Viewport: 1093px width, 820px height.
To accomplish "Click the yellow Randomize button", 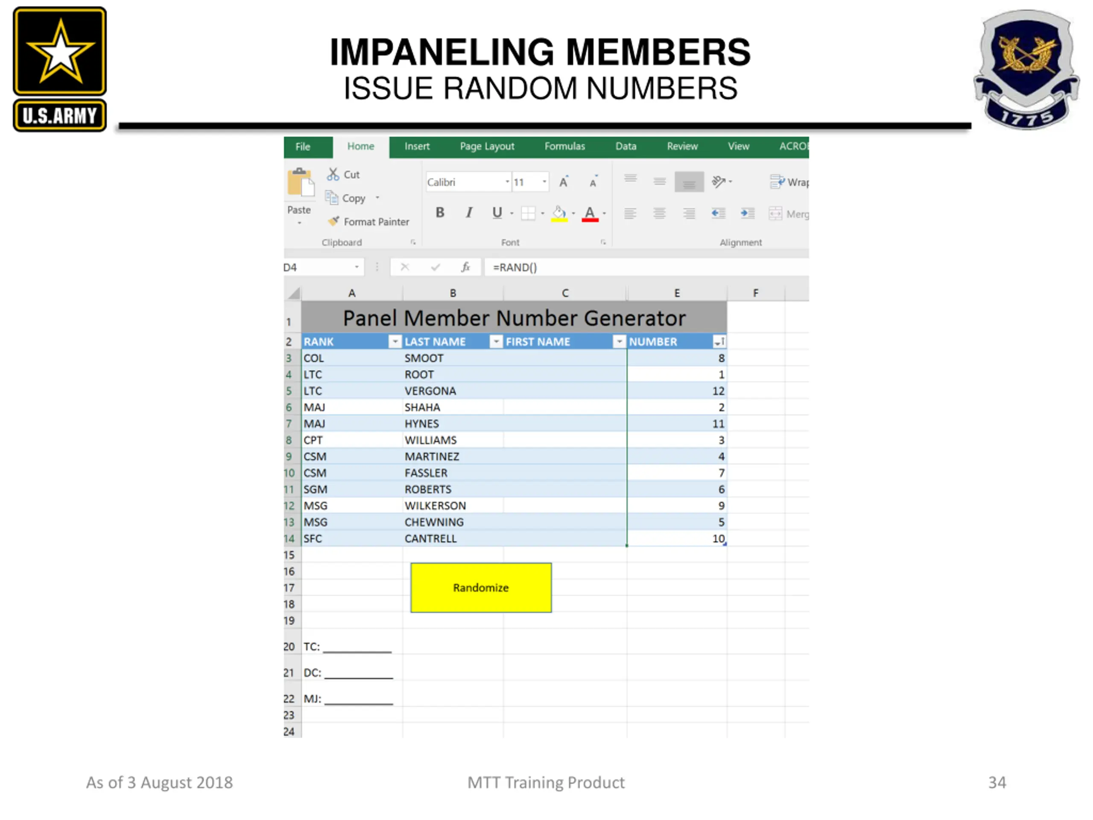I will (x=481, y=588).
